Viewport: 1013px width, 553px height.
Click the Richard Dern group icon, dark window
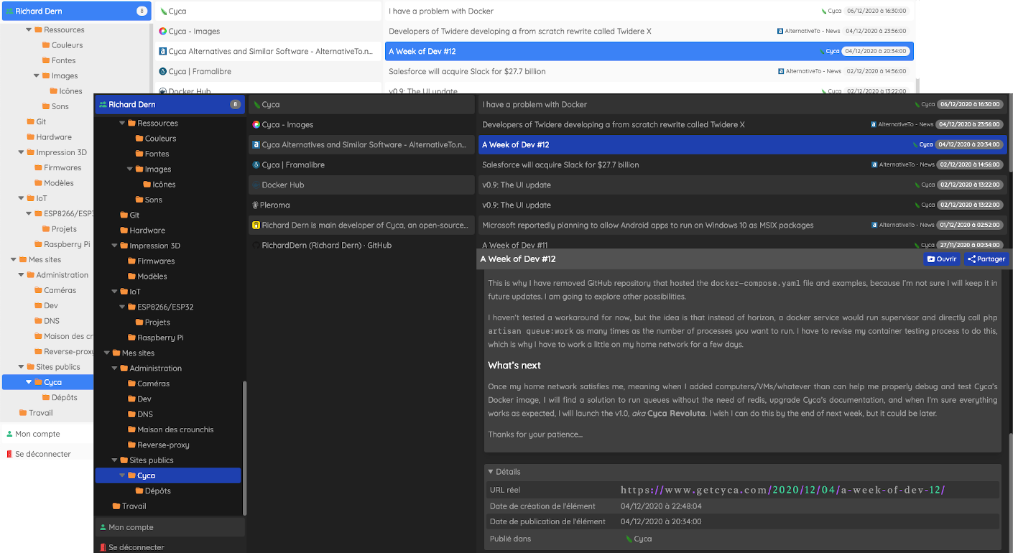pos(103,105)
